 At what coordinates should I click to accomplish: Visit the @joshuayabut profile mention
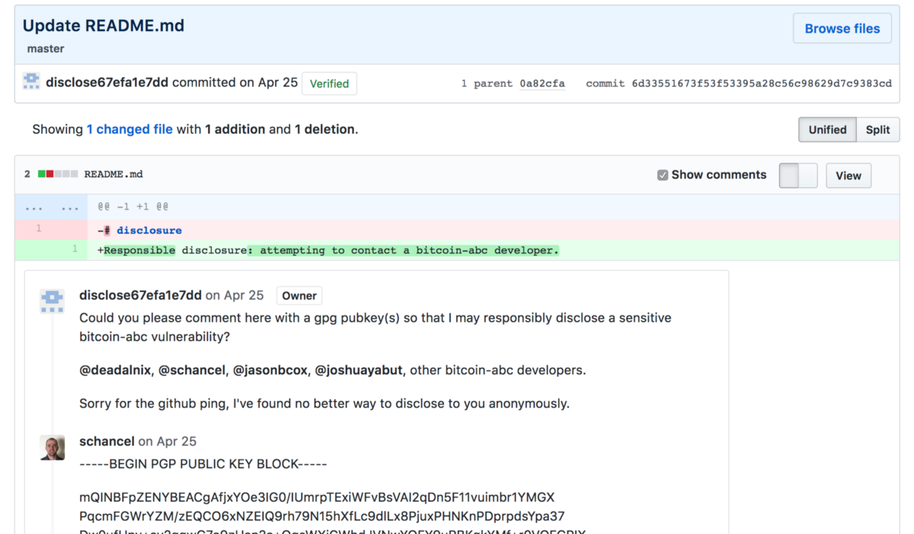point(361,370)
